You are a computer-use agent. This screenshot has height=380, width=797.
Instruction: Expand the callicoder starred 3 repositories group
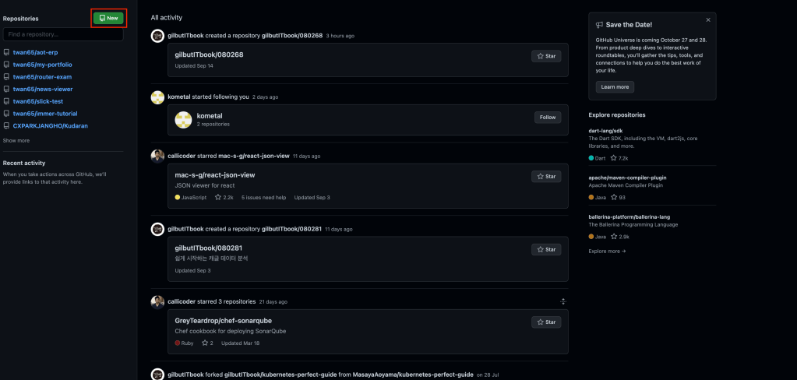[563, 301]
